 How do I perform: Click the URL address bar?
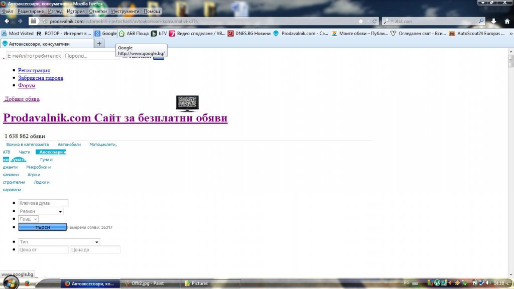pos(203,21)
